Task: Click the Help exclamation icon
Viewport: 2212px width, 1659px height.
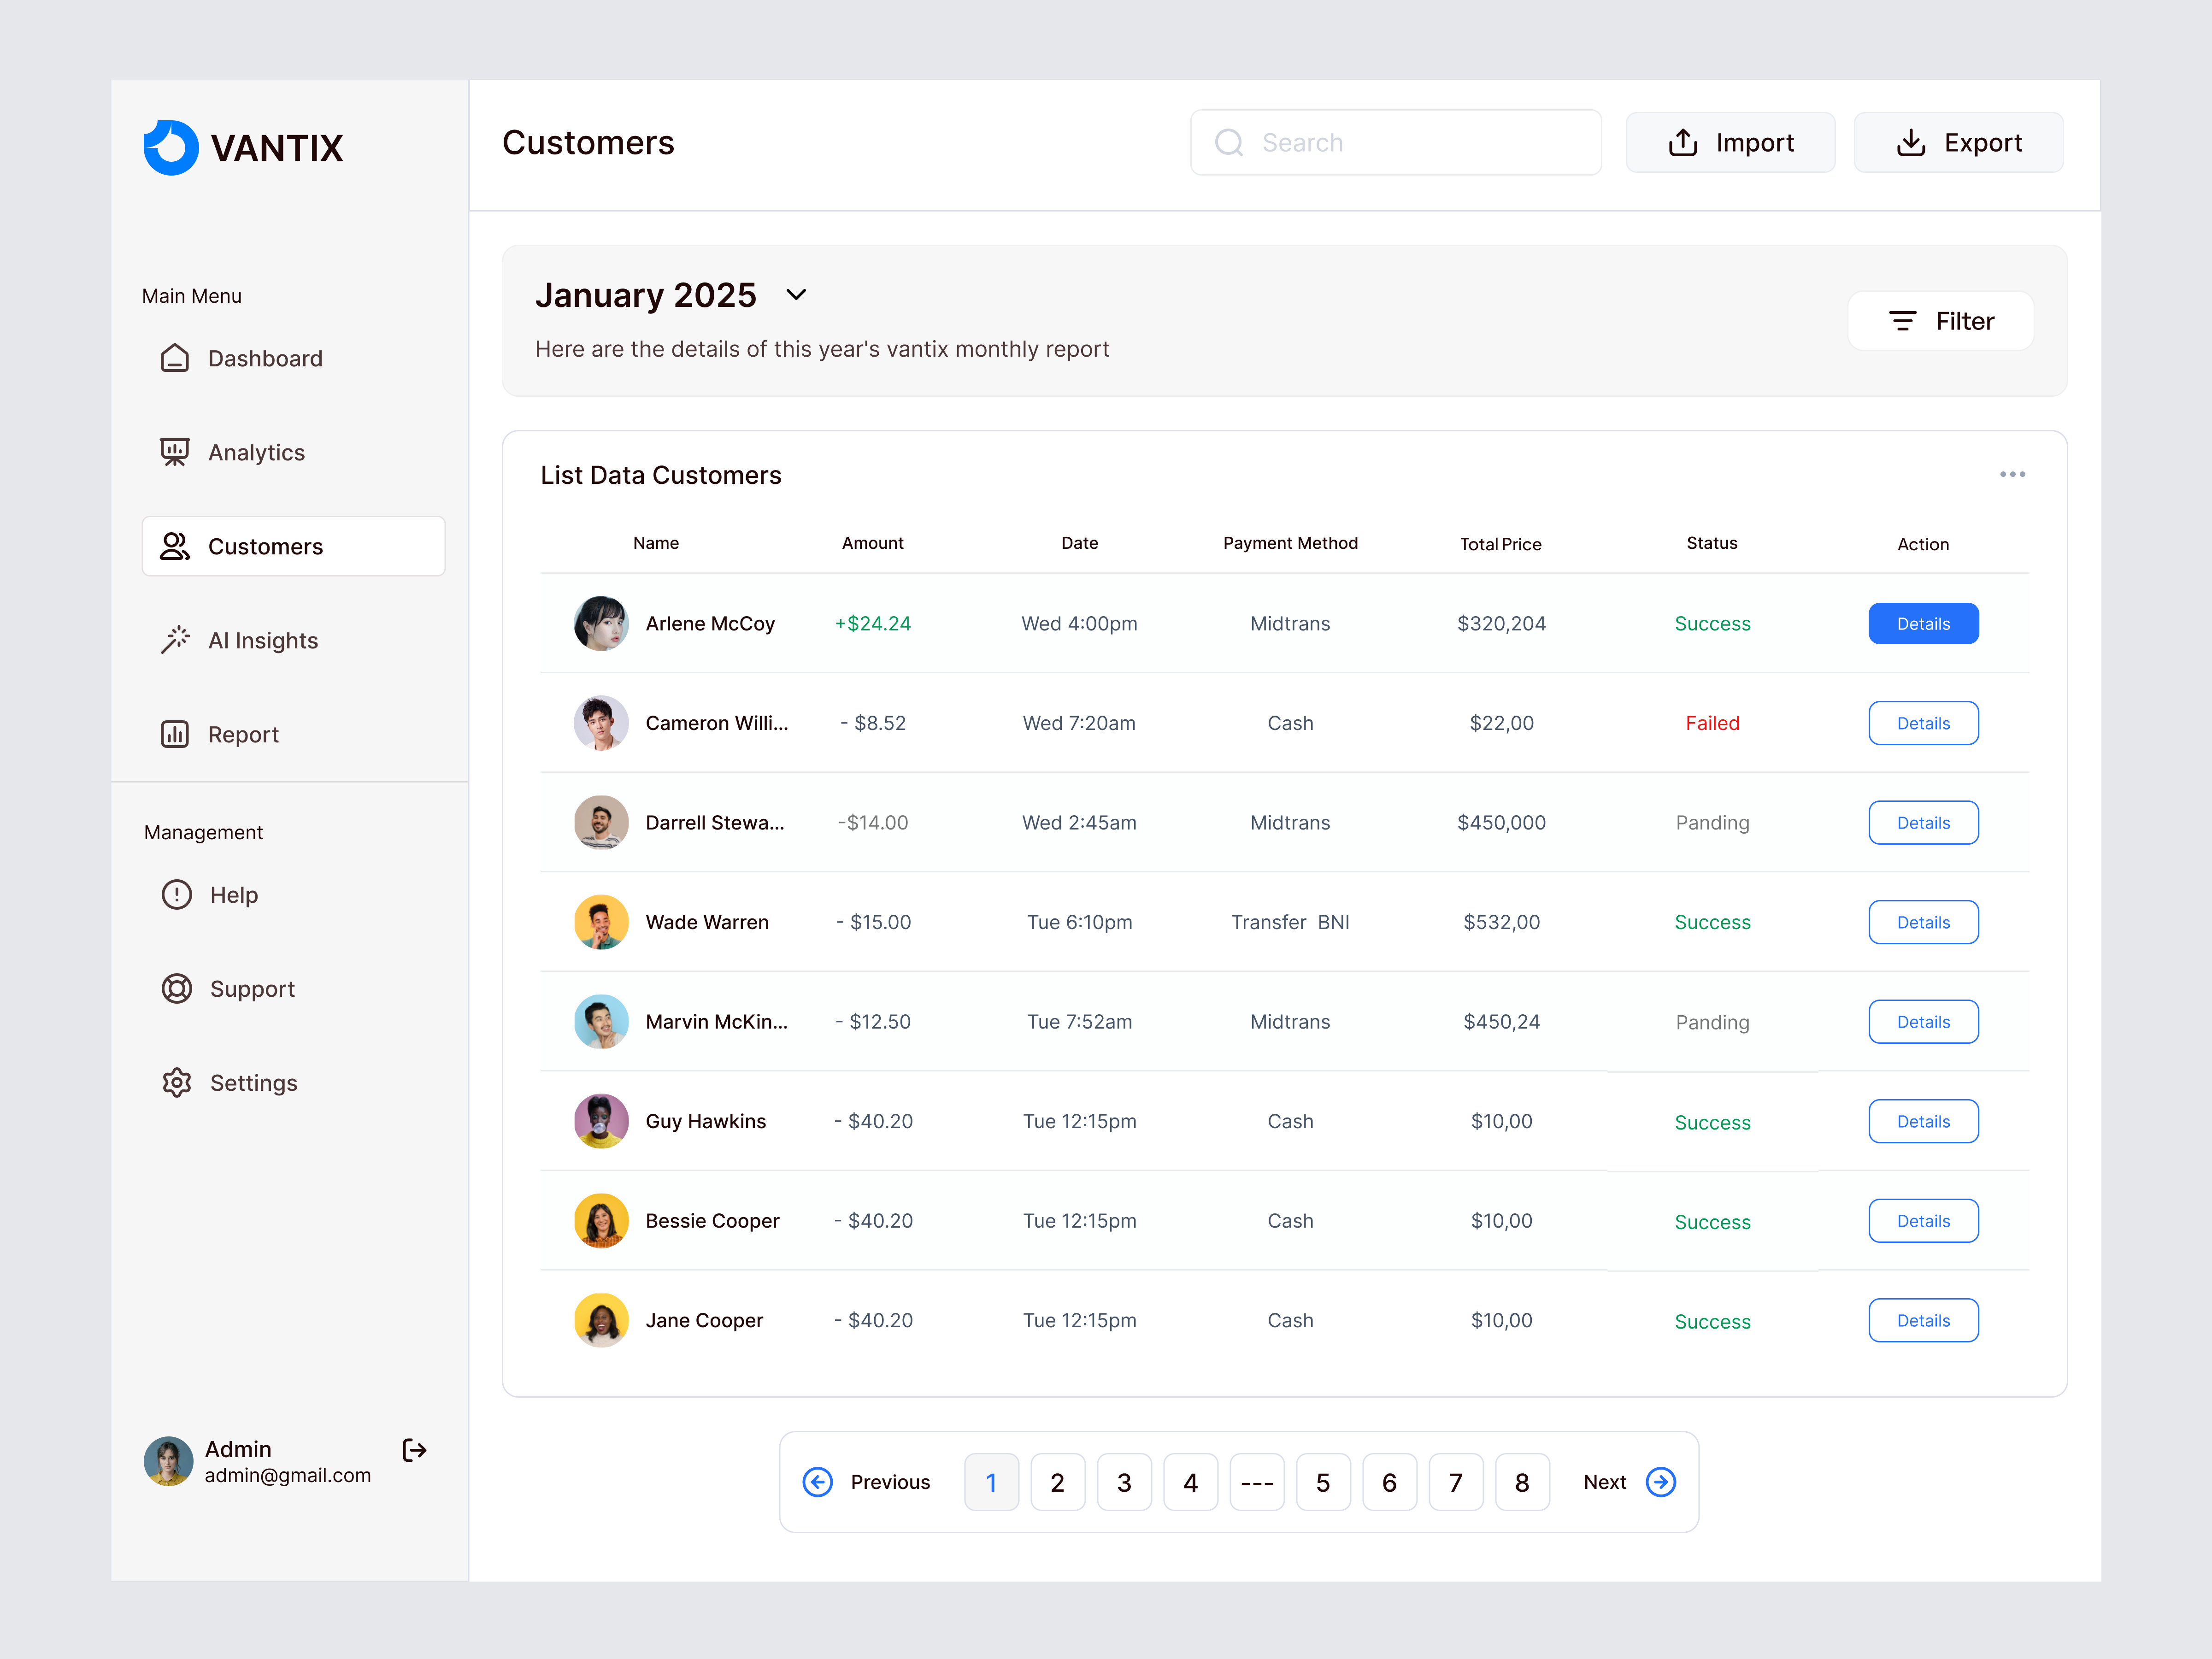Action: tap(176, 894)
